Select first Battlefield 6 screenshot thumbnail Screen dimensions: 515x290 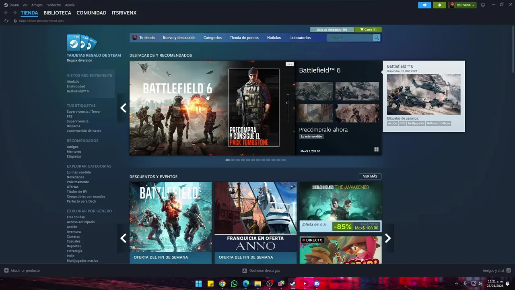tap(314, 91)
